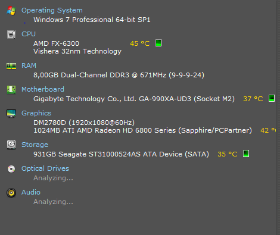This screenshot has height=235, width=280.
Task: Click the motherboard temperature status indicator
Action: (272, 98)
